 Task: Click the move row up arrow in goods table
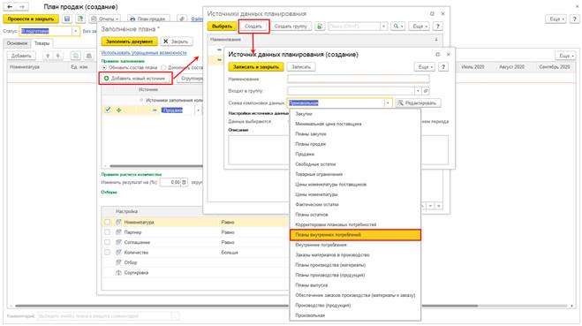pyautogui.click(x=48, y=56)
